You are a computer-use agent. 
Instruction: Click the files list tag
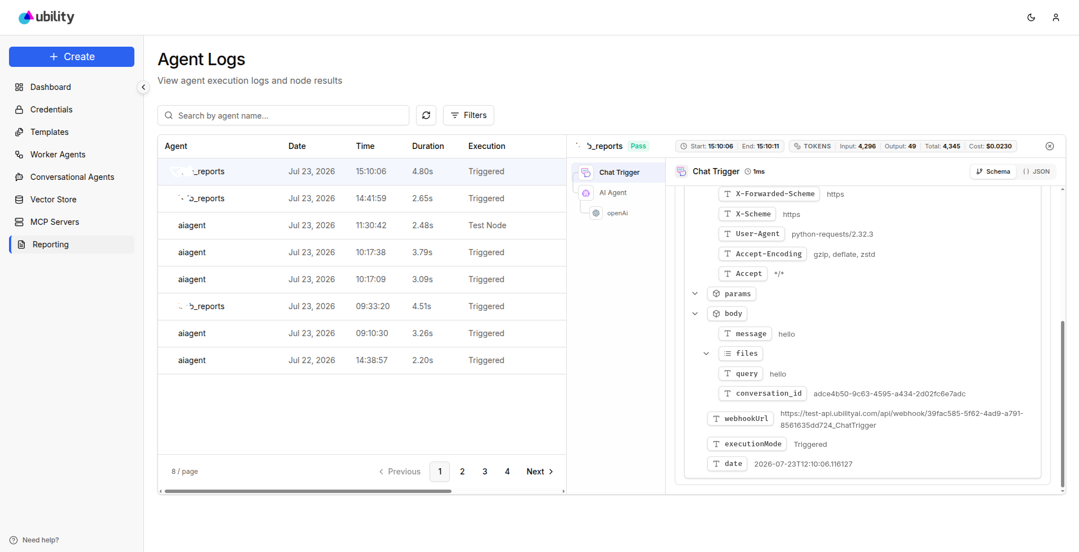click(741, 354)
